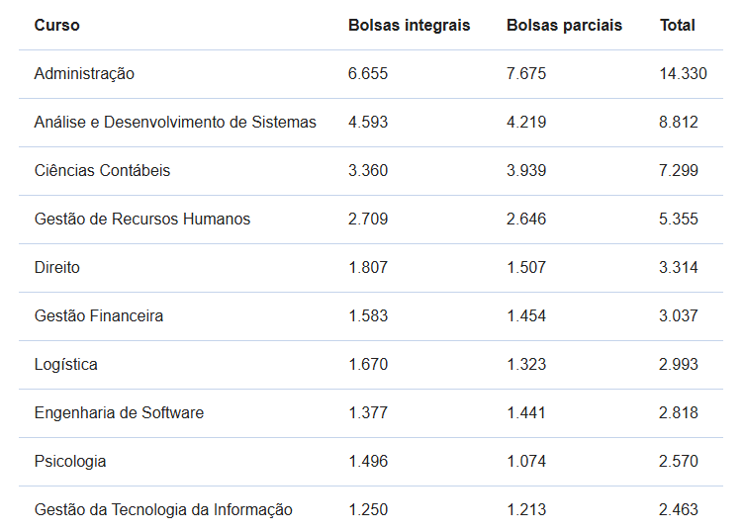Select the Engenharia de Software cell
Screen dimensions: 743x531
pyautogui.click(x=119, y=413)
